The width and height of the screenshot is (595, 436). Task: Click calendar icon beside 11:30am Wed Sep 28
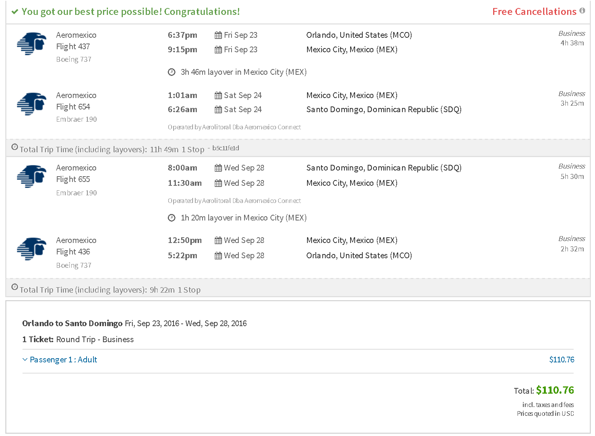(x=218, y=183)
